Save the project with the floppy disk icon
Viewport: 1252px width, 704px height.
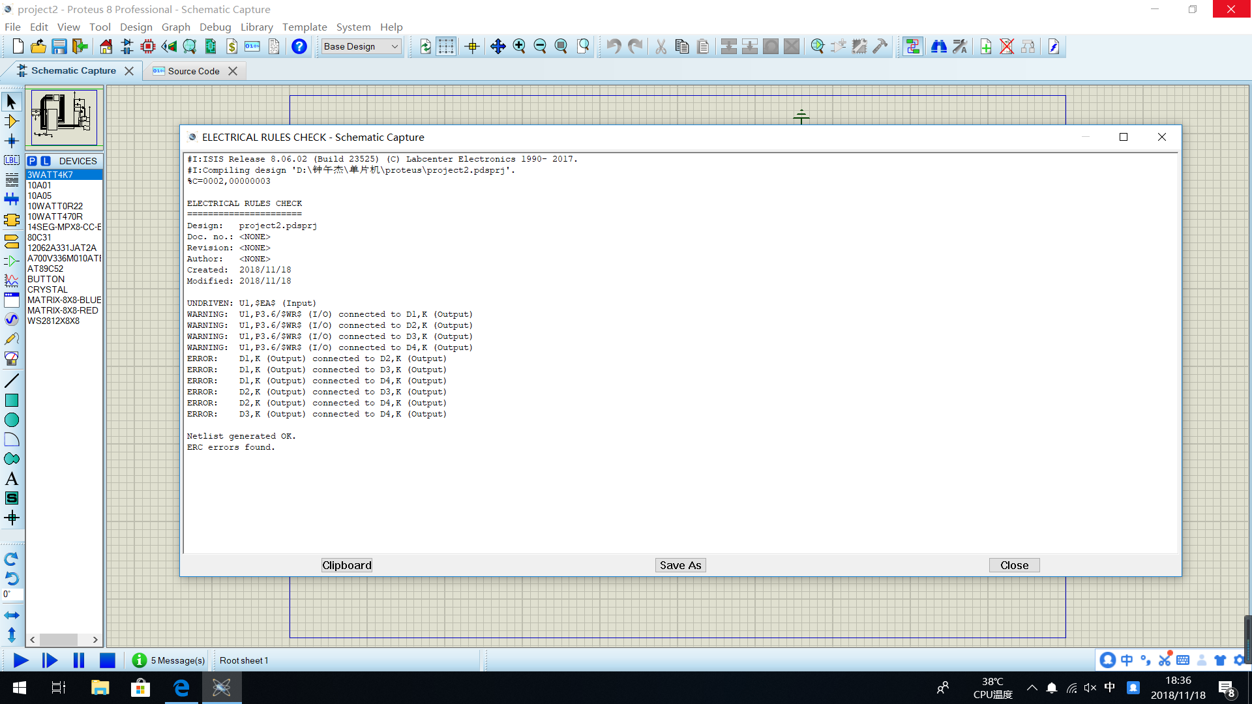coord(59,46)
